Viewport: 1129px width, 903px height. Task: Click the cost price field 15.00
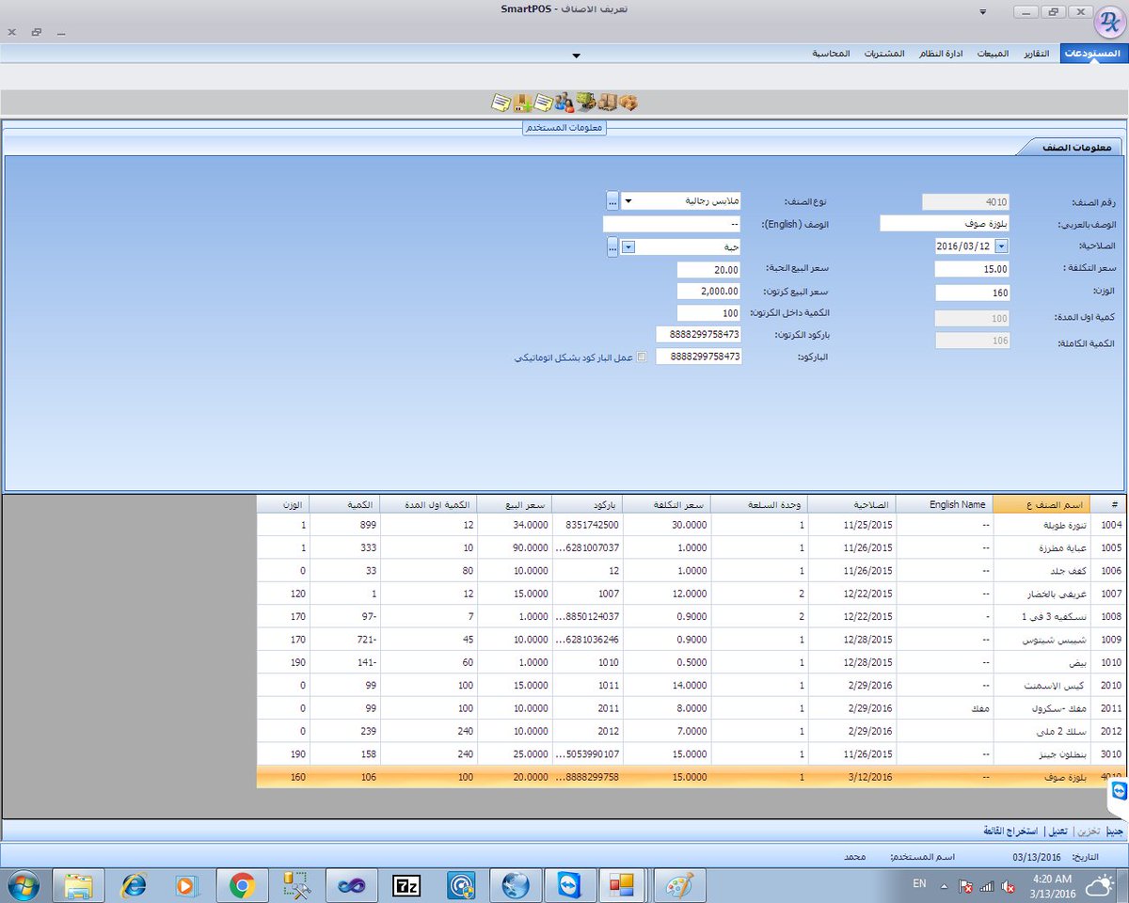[973, 270]
